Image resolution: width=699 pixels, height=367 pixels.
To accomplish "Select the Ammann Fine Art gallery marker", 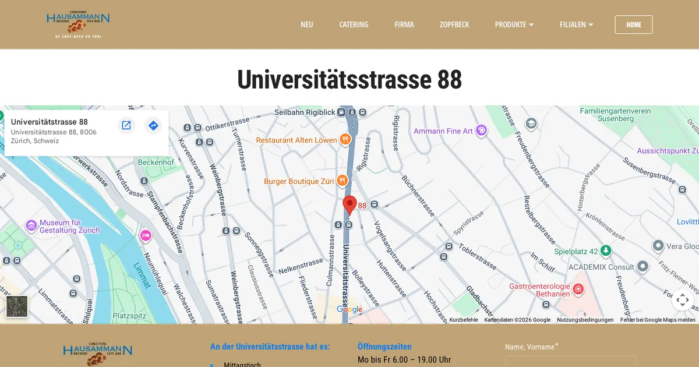I will tap(481, 130).
